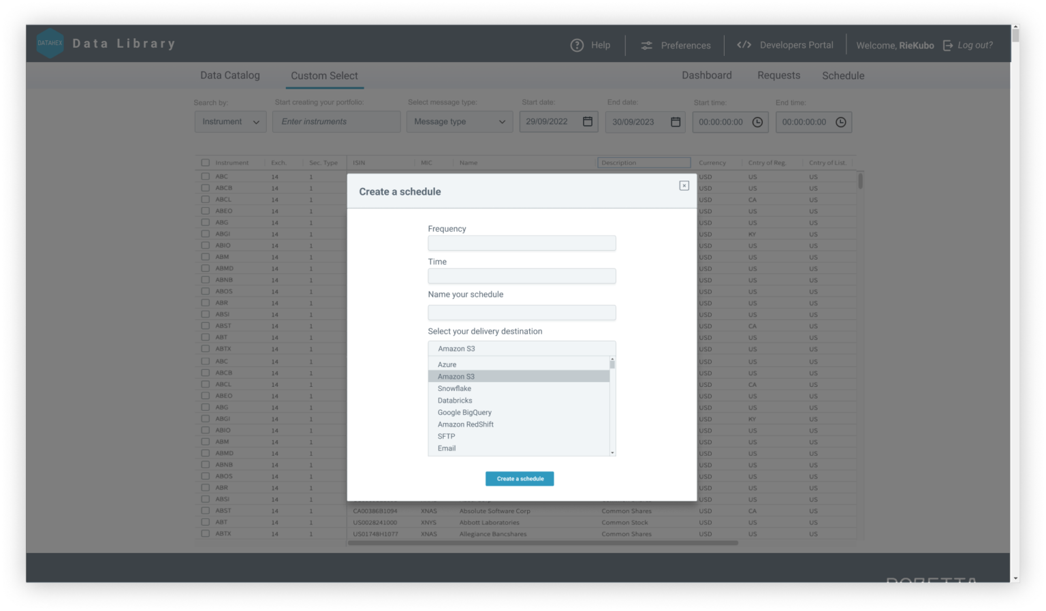Screen dimensions: 1046x611
Task: Open Developers Portal via the code icon
Action: coord(744,44)
